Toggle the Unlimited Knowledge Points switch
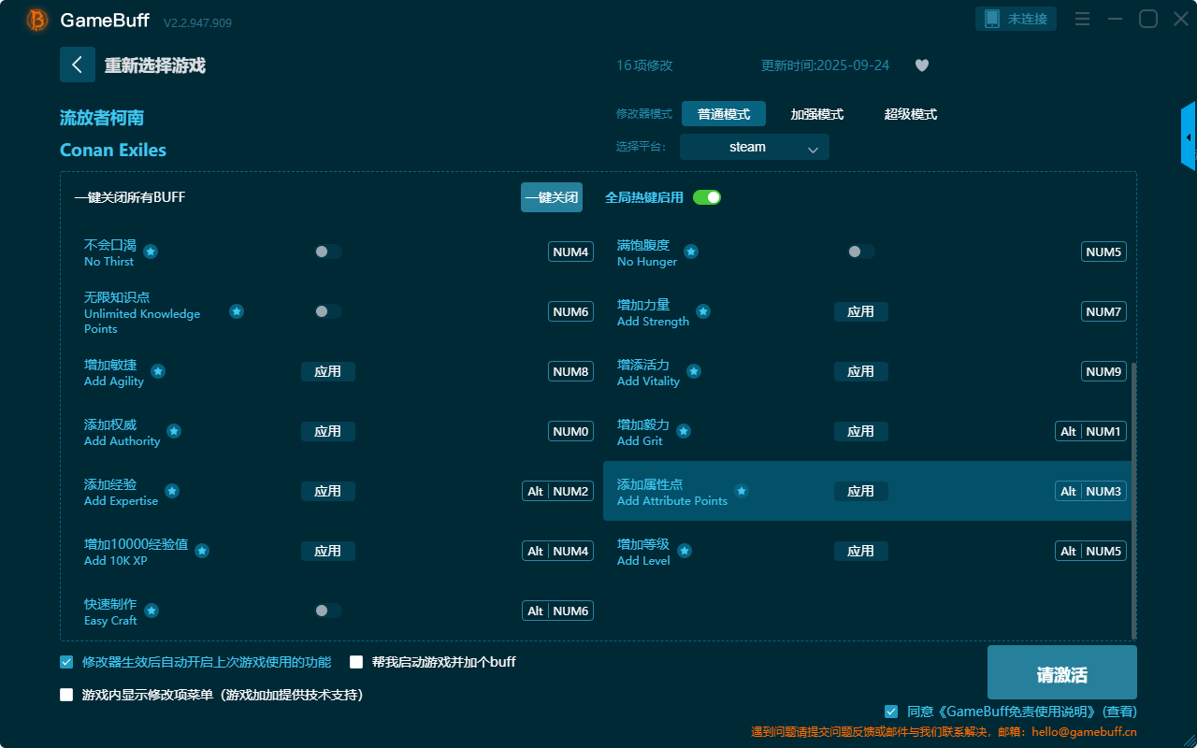The image size is (1197, 748). [327, 311]
